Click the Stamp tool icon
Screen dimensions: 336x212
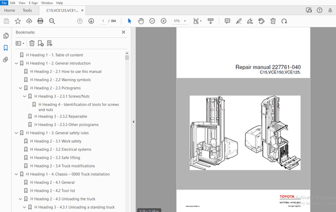click(261, 21)
